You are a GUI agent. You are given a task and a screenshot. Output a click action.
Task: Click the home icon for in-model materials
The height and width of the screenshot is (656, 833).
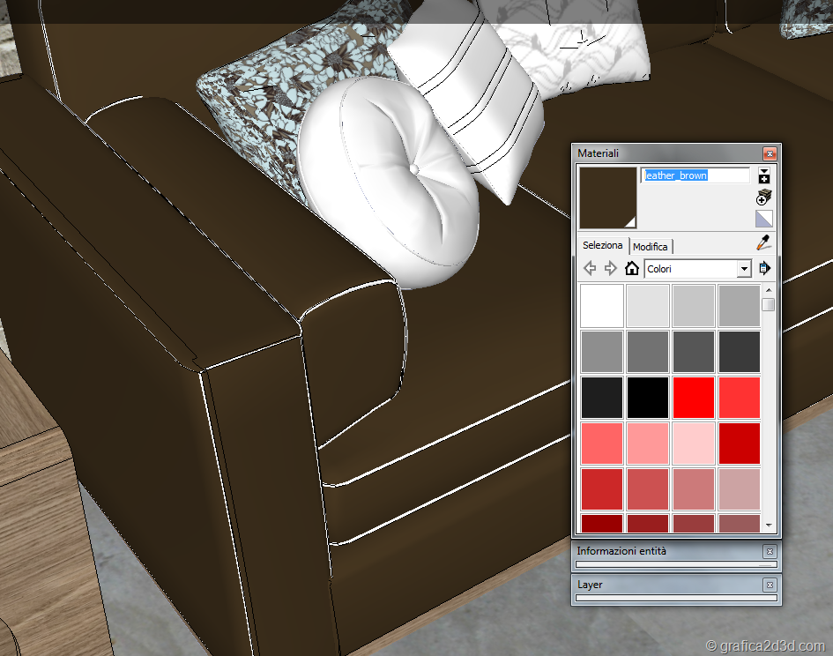(x=631, y=268)
